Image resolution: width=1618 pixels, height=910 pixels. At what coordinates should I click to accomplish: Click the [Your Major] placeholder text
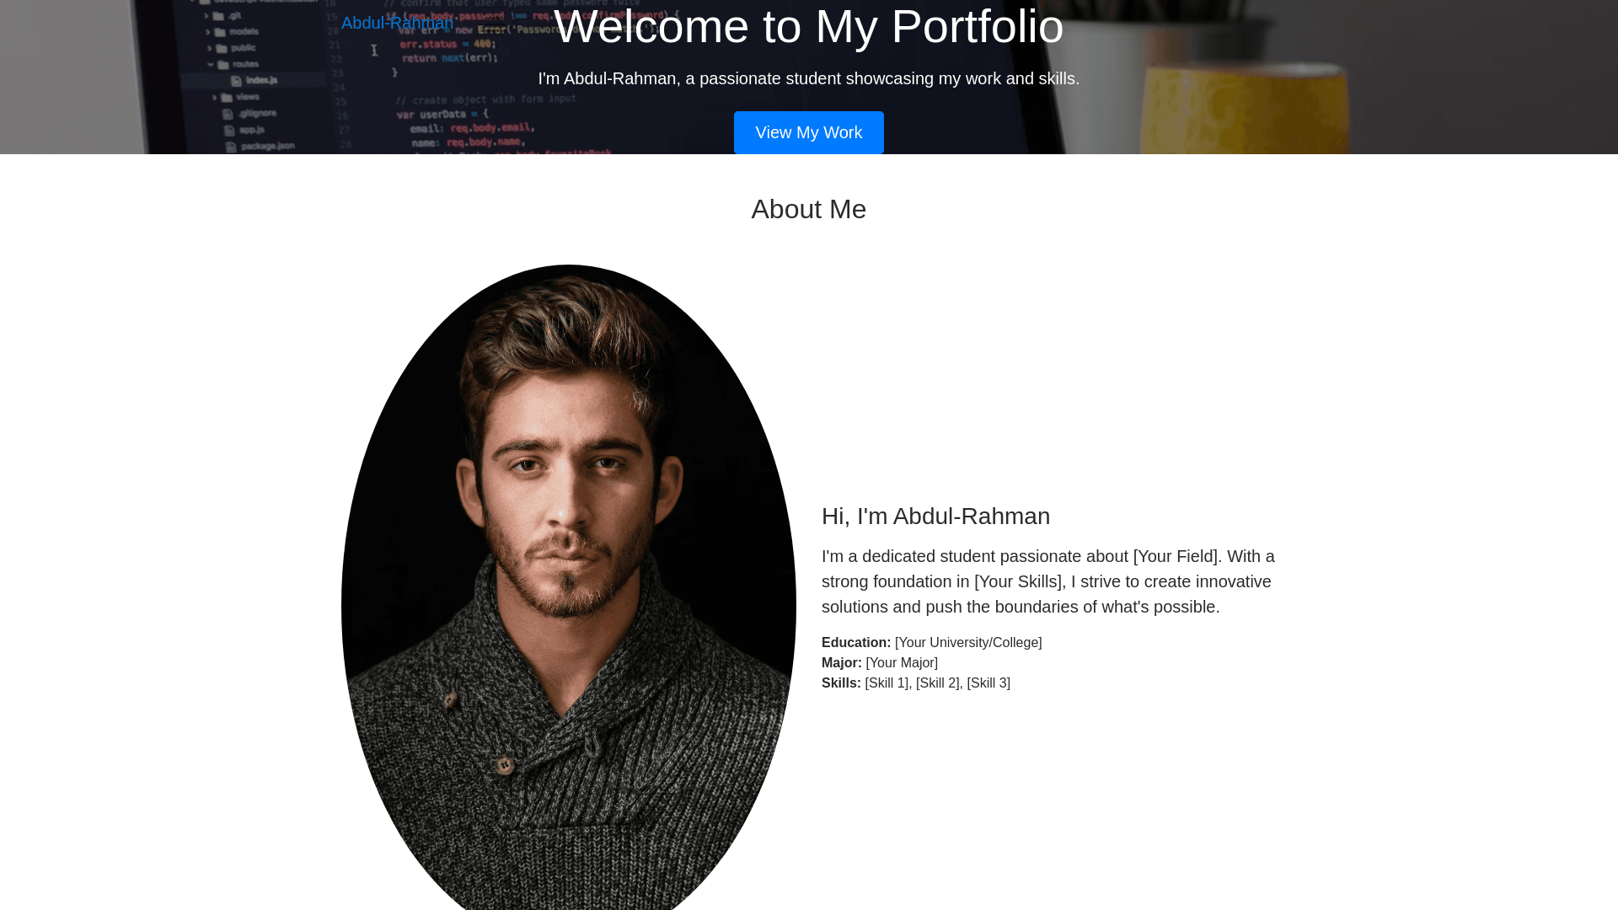[x=902, y=662]
